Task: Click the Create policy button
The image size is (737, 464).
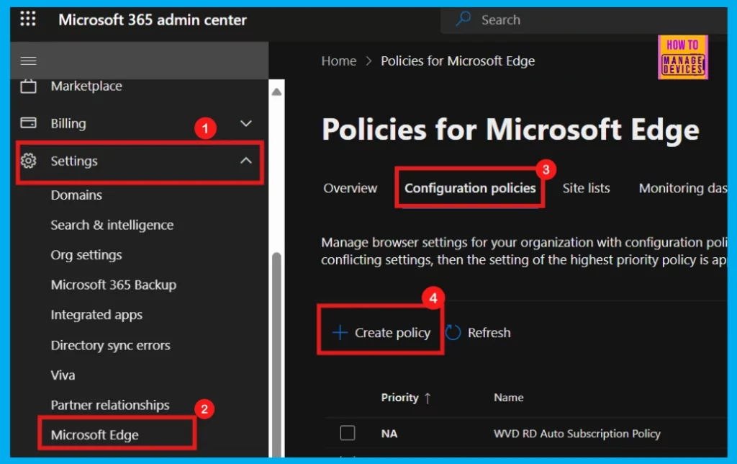Action: 381,333
